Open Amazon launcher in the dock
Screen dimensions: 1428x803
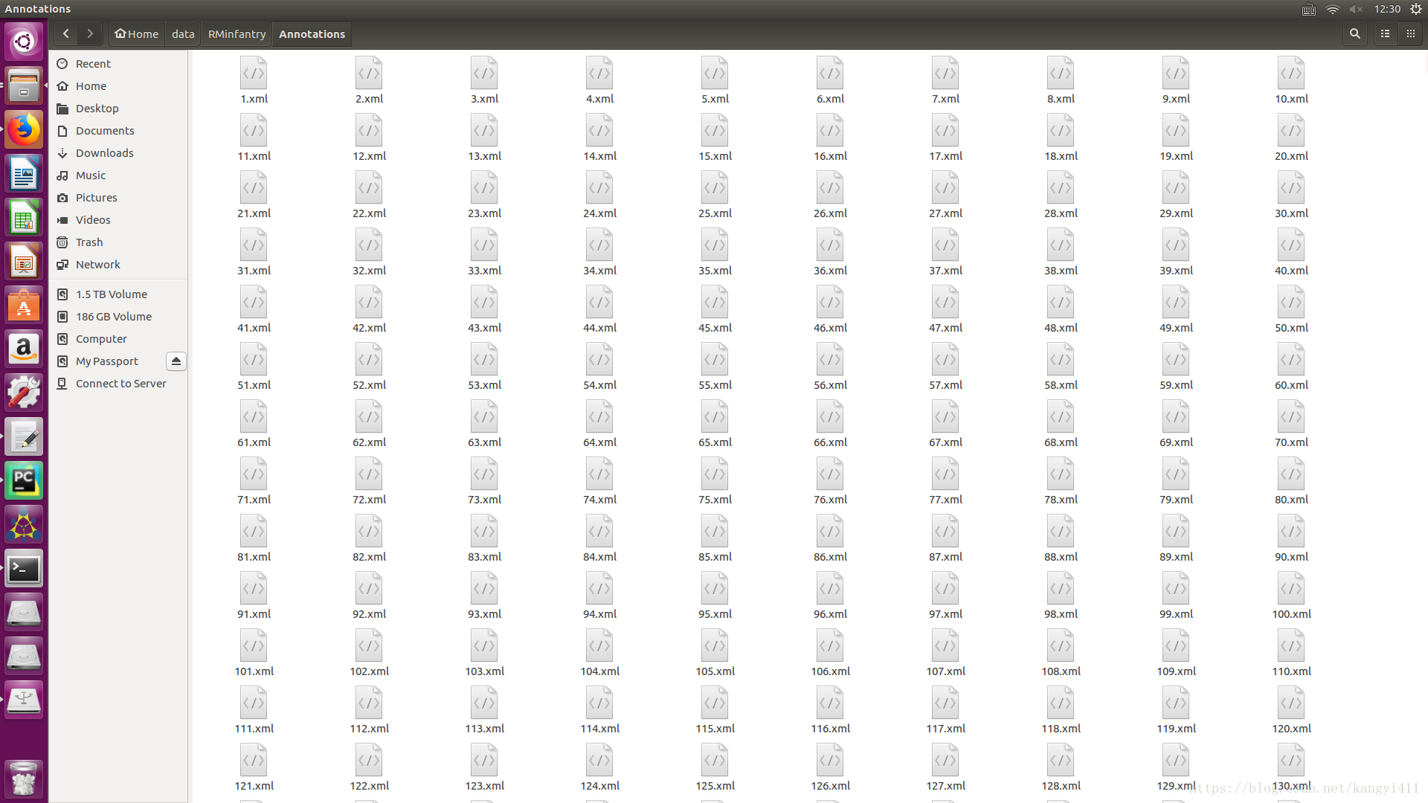pos(24,350)
